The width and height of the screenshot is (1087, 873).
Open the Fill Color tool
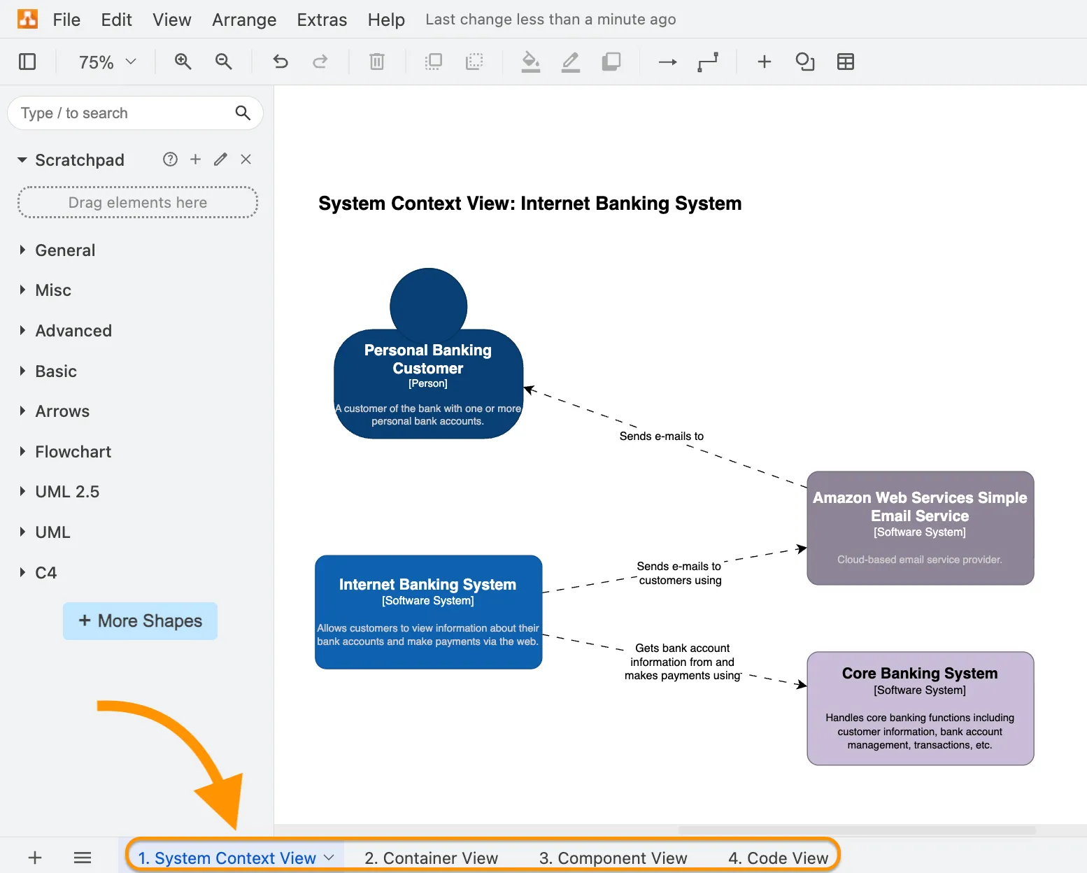[530, 62]
